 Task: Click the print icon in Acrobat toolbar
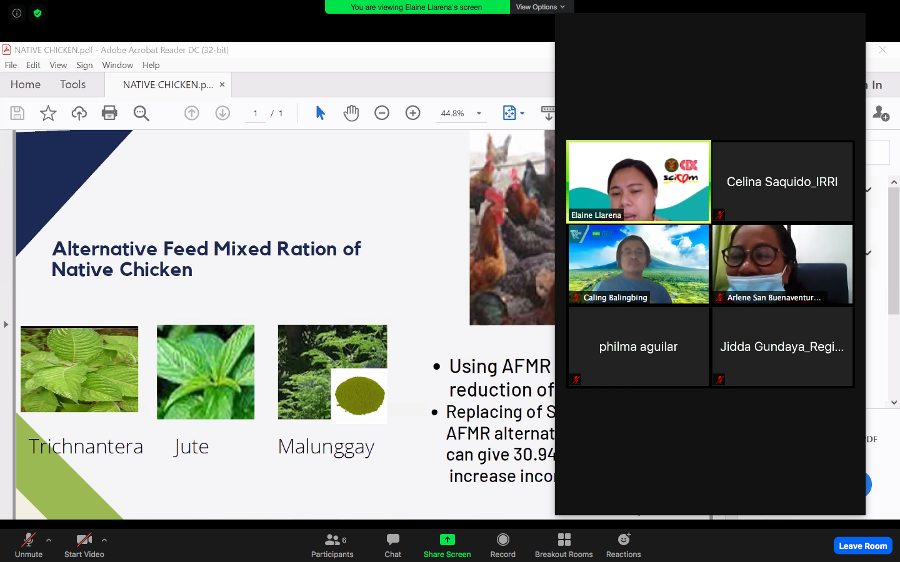[x=109, y=113]
